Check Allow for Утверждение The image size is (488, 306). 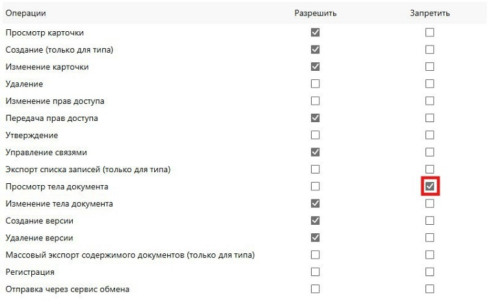(316, 135)
